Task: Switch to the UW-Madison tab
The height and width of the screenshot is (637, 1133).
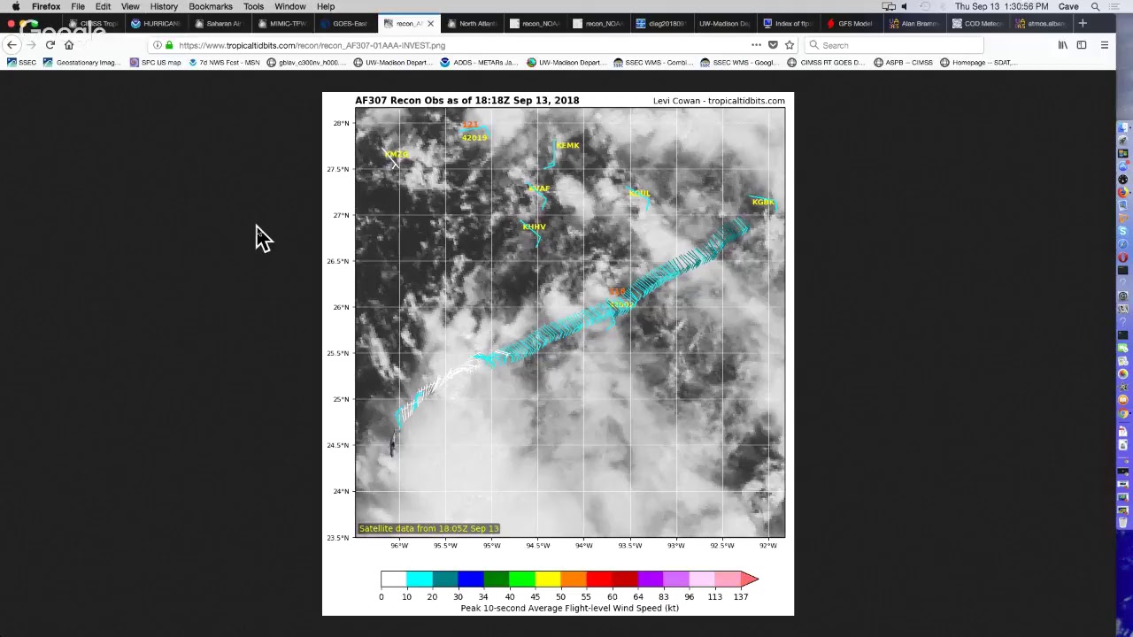Action: pyautogui.click(x=723, y=23)
